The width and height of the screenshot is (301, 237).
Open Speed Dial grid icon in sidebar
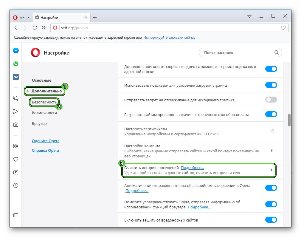(x=16, y=146)
